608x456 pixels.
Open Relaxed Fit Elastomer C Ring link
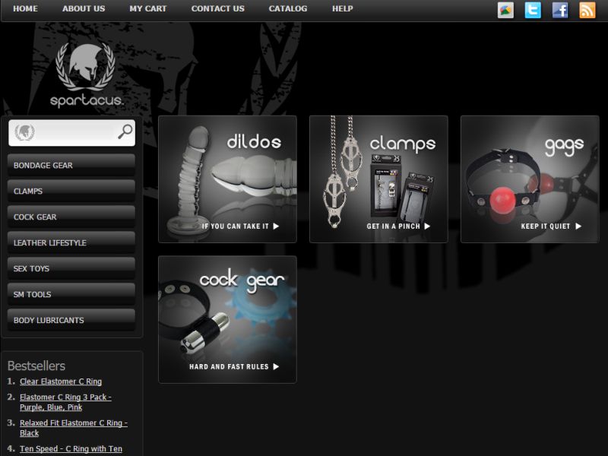(73, 423)
